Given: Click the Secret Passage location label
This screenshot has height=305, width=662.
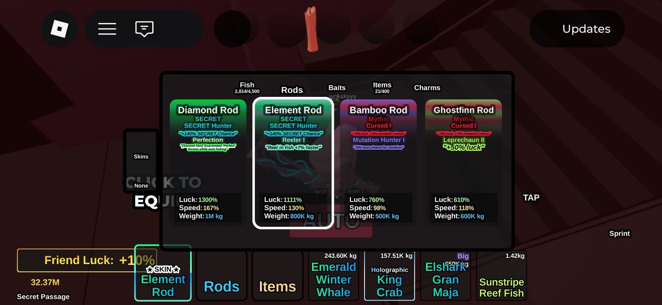Looking at the screenshot, I should coord(44,297).
